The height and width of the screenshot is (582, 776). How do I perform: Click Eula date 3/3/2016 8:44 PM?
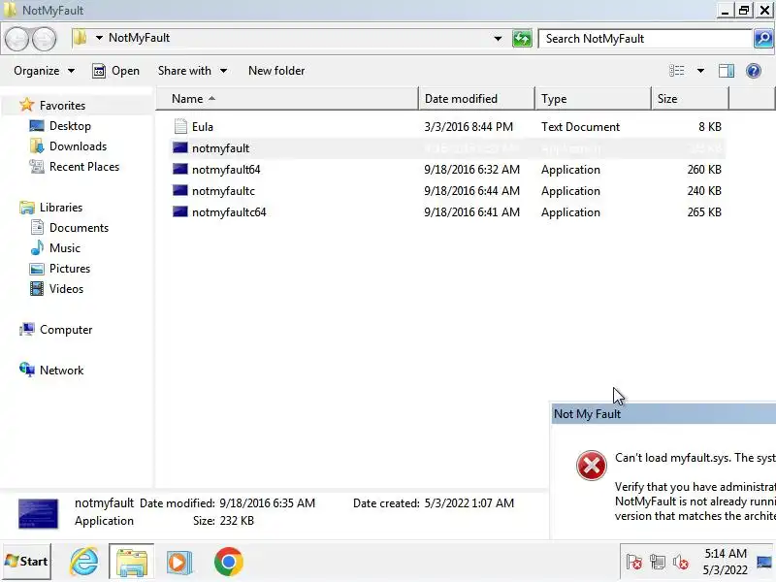click(469, 127)
